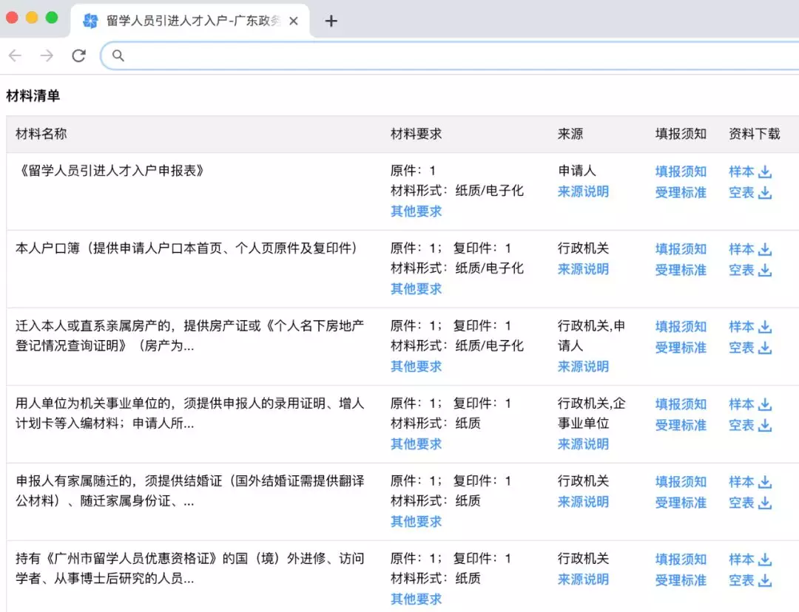The image size is (799, 612).
Task: Download 空表 for 留学人员引进人才入户申报表 row
Action: pos(750,192)
